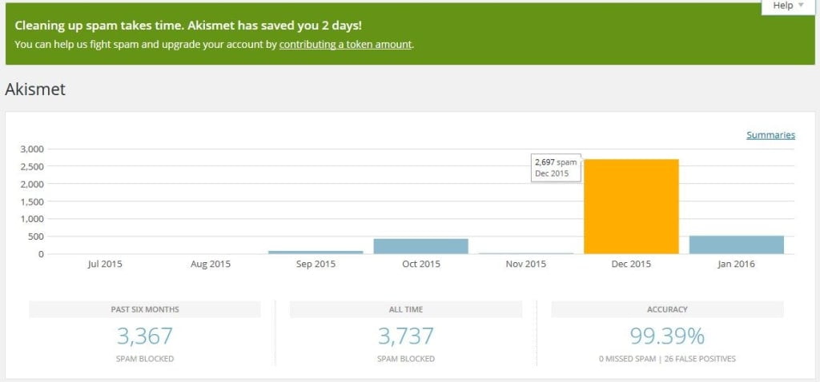Click the Past Six Months header

pyautogui.click(x=145, y=309)
